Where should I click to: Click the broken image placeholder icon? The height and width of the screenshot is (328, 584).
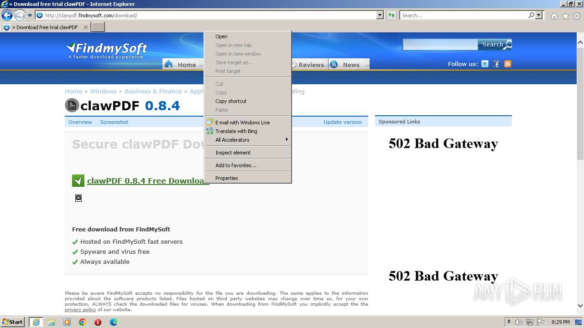tap(78, 198)
